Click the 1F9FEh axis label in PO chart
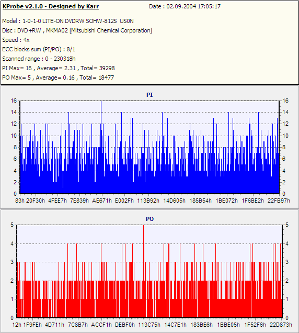Image resolution: width=299 pixels, height=333 pixels. pyautogui.click(x=32, y=325)
